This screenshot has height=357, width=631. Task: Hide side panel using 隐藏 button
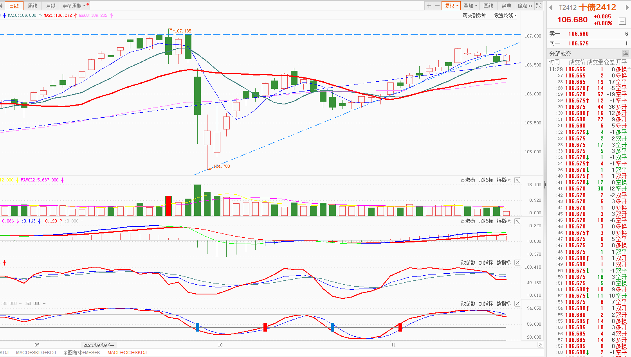click(x=525, y=6)
